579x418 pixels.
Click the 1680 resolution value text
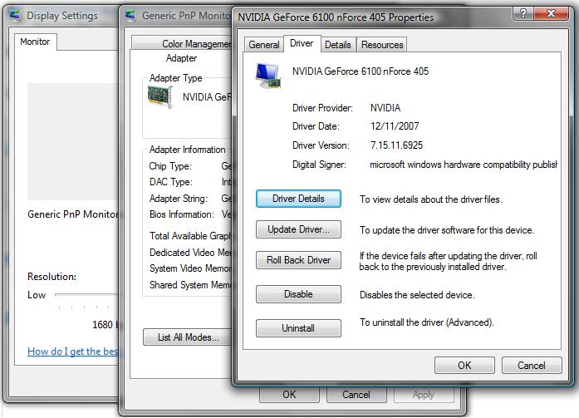tap(105, 325)
